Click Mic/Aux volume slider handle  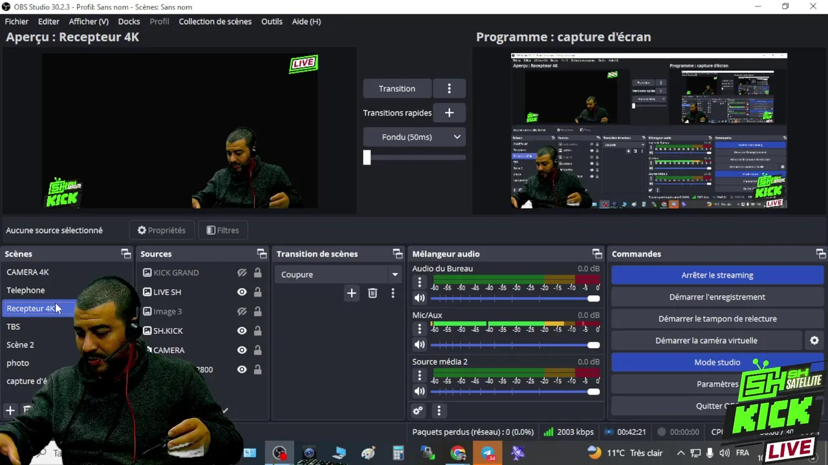tap(594, 345)
